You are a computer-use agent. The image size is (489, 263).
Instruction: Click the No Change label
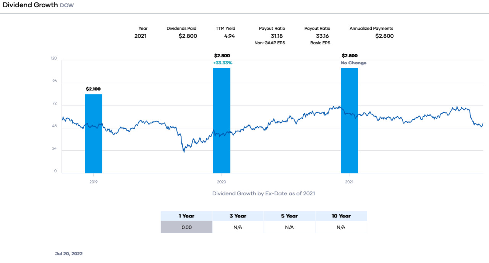pyautogui.click(x=353, y=63)
